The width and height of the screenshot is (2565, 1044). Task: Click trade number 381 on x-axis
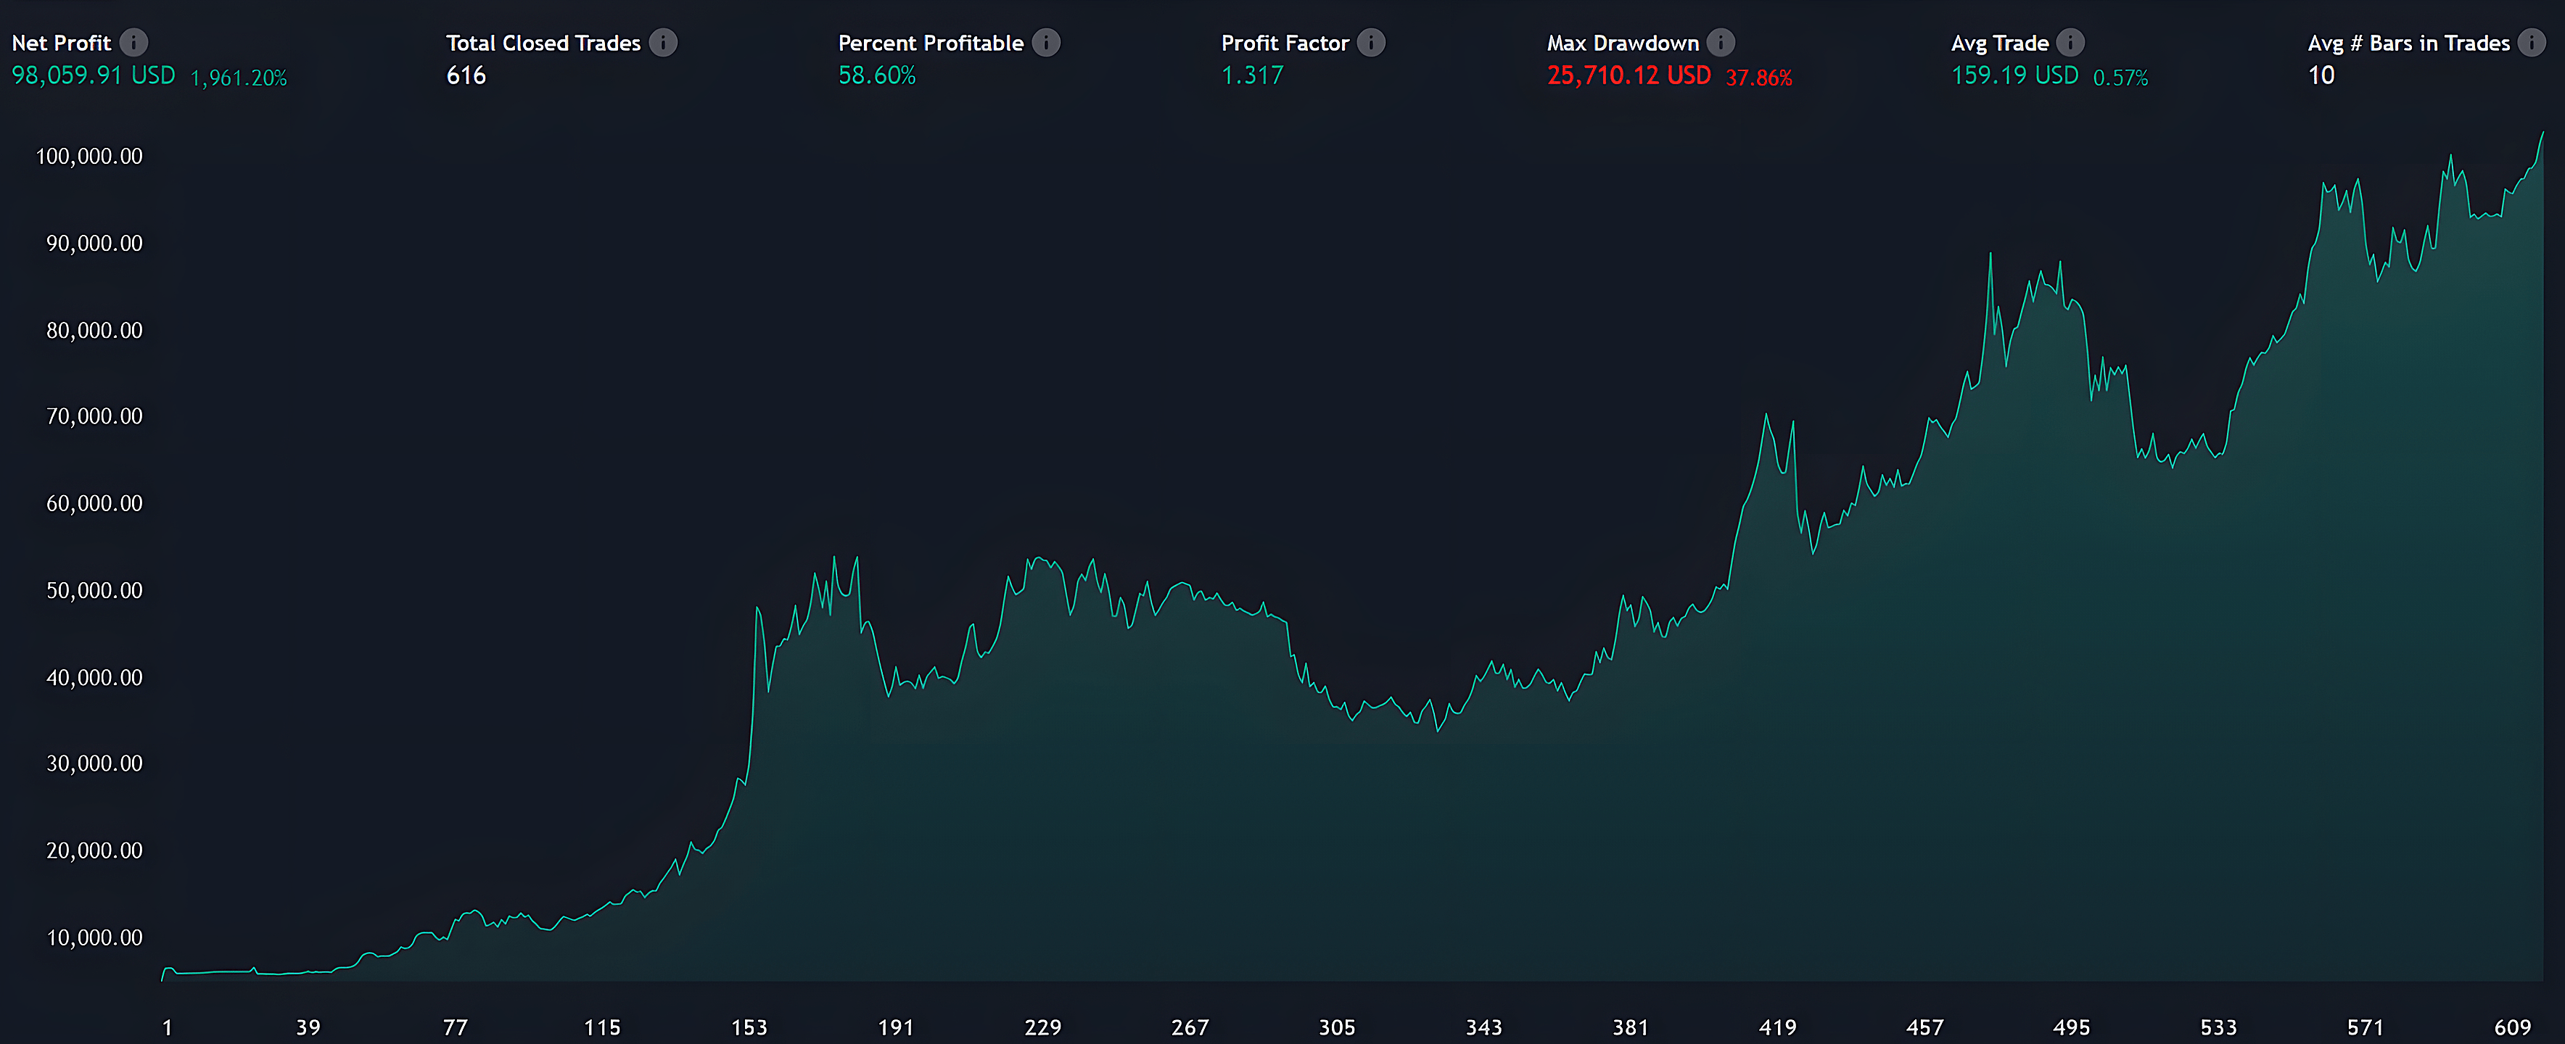pyautogui.click(x=1631, y=1027)
